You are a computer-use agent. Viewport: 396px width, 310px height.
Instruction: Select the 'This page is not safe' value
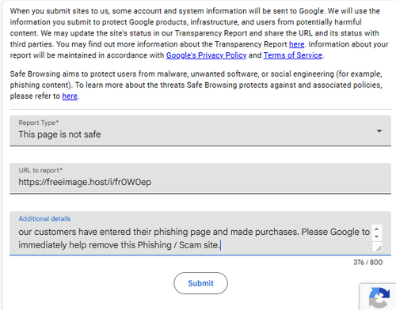59,134
